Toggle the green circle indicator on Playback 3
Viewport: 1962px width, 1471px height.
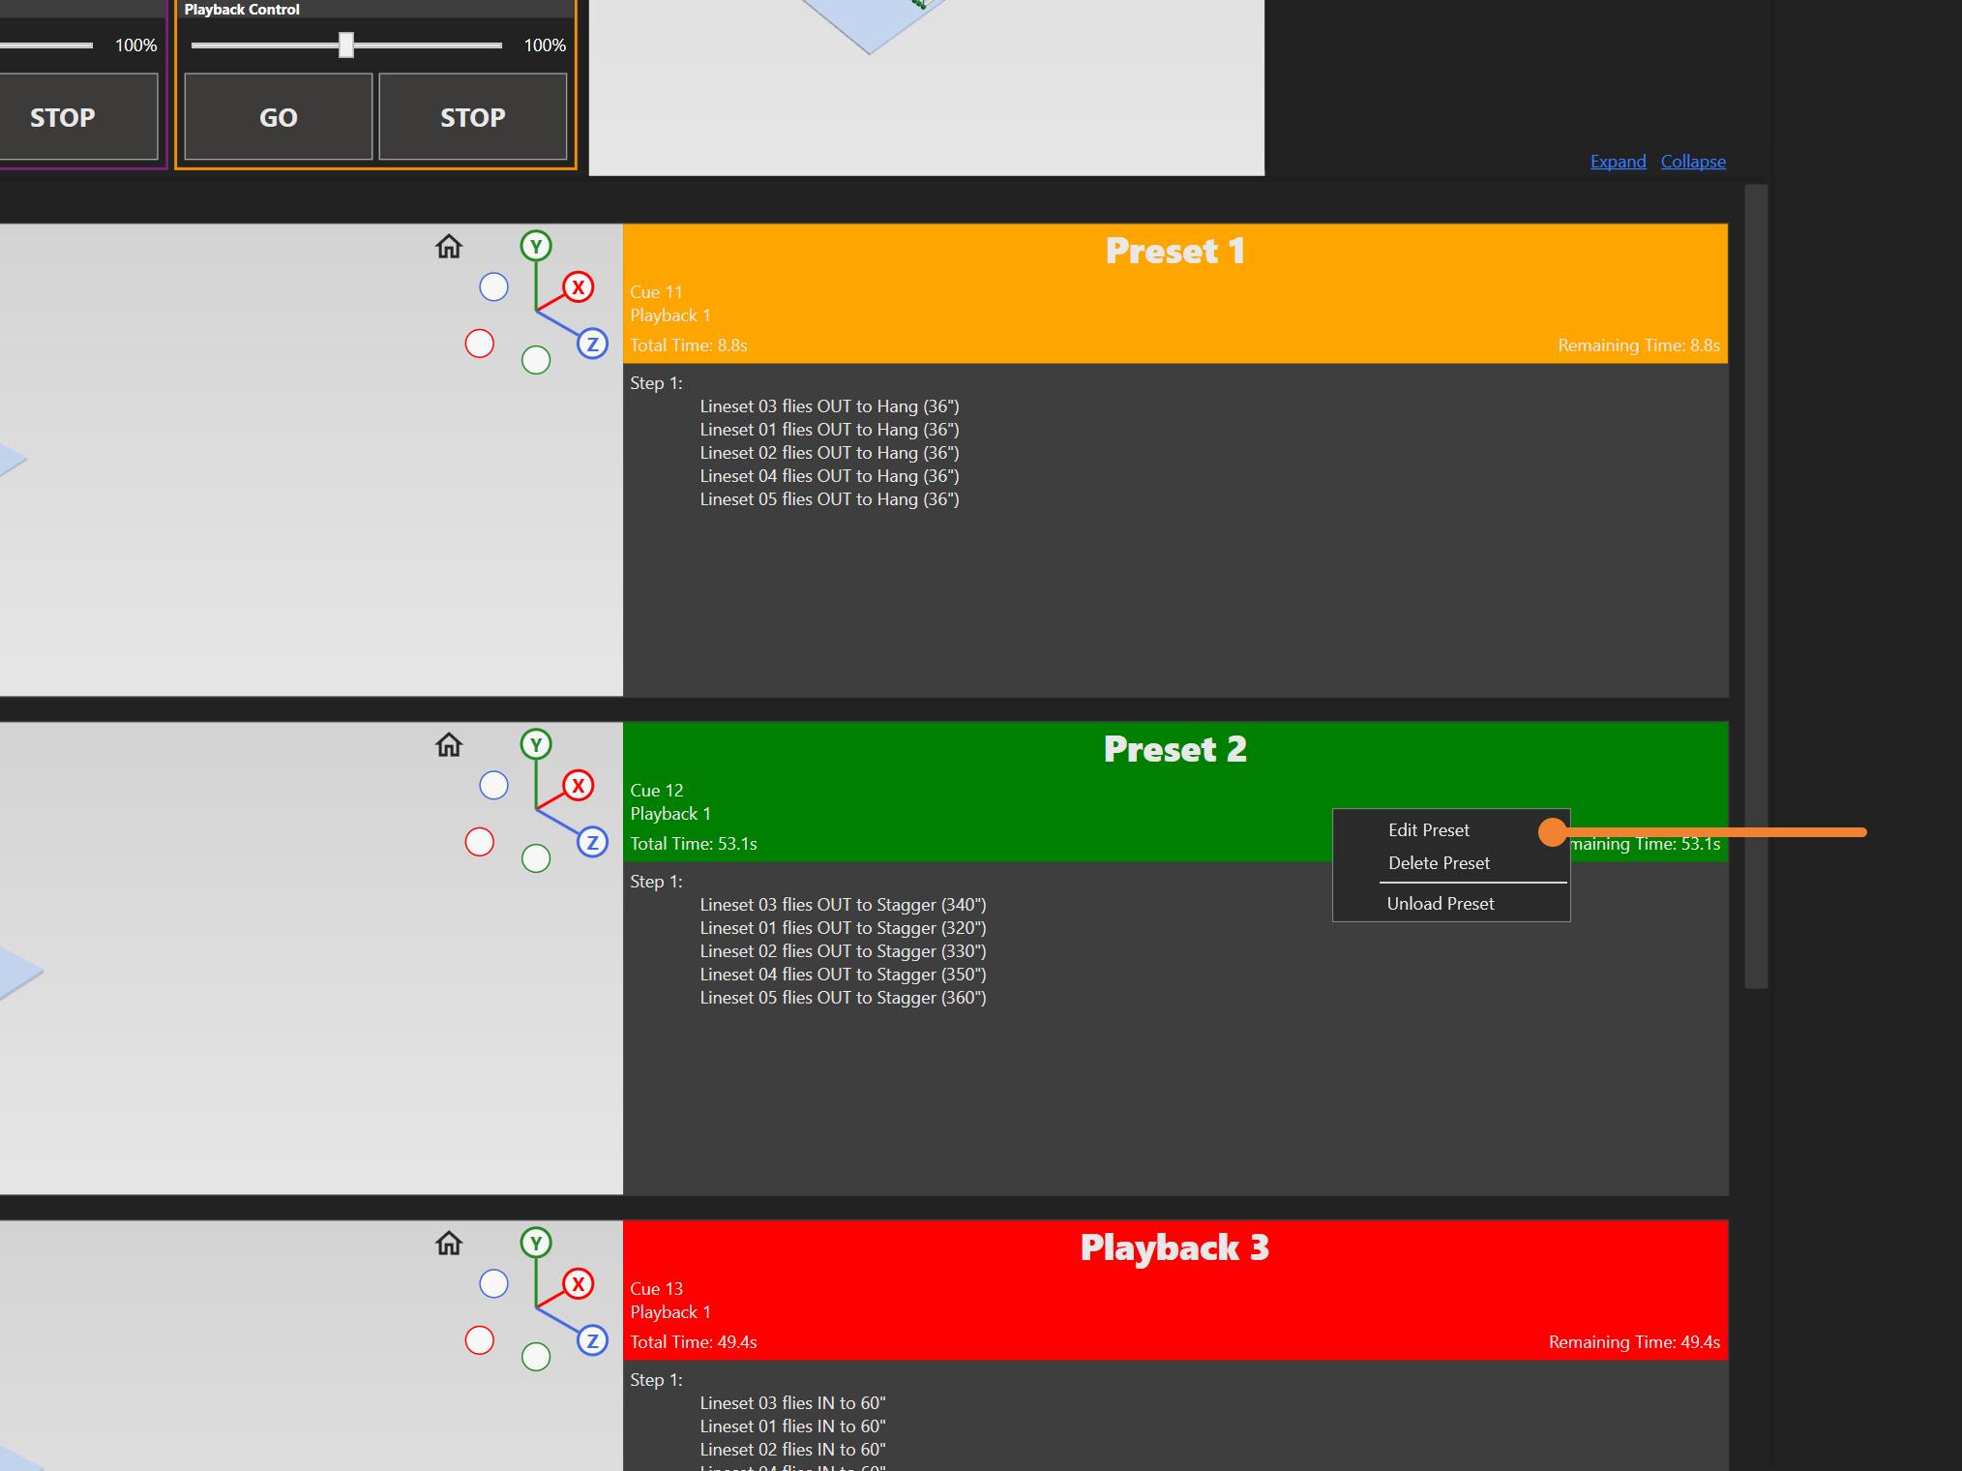[x=536, y=1356]
